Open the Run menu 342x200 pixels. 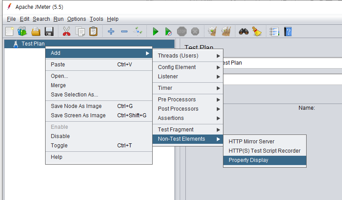58,19
